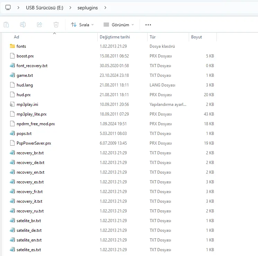Click the share icon in toolbar

tap(39, 25)
